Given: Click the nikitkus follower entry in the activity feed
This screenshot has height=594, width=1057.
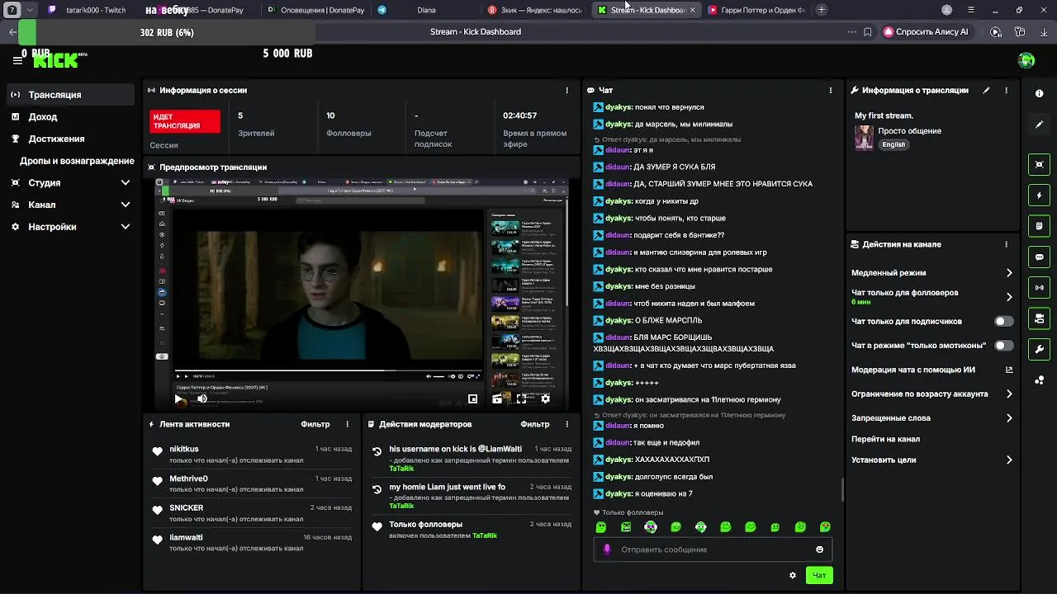Looking at the screenshot, I should (253, 455).
